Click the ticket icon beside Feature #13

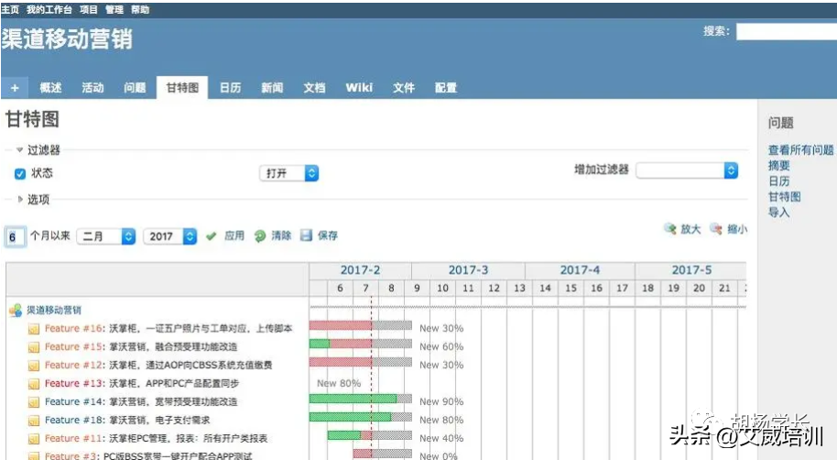[34, 384]
